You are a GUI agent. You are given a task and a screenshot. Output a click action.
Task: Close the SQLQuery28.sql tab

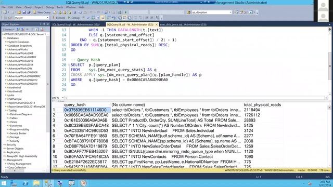(157, 24)
